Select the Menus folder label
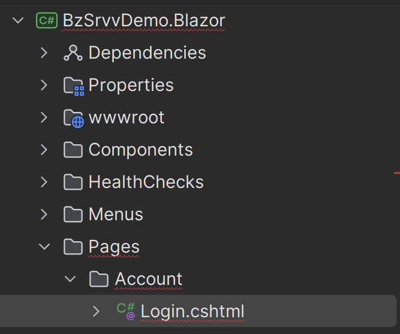400x334 pixels. point(116,214)
